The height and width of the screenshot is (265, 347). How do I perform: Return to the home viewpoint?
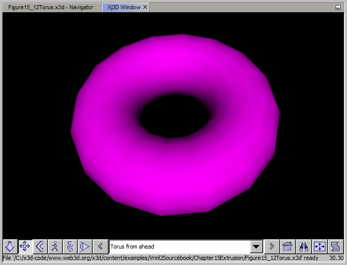(288, 247)
